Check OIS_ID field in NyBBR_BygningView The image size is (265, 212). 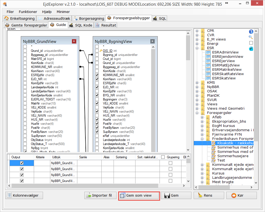click(x=97, y=51)
